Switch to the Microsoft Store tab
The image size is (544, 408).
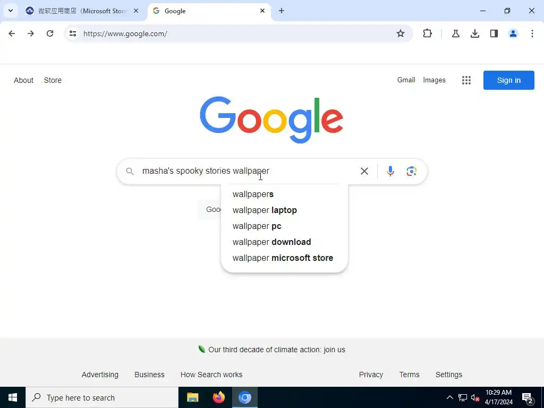click(x=82, y=11)
